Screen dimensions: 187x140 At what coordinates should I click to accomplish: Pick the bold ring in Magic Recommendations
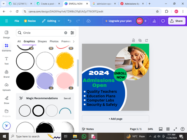pos(38,111)
